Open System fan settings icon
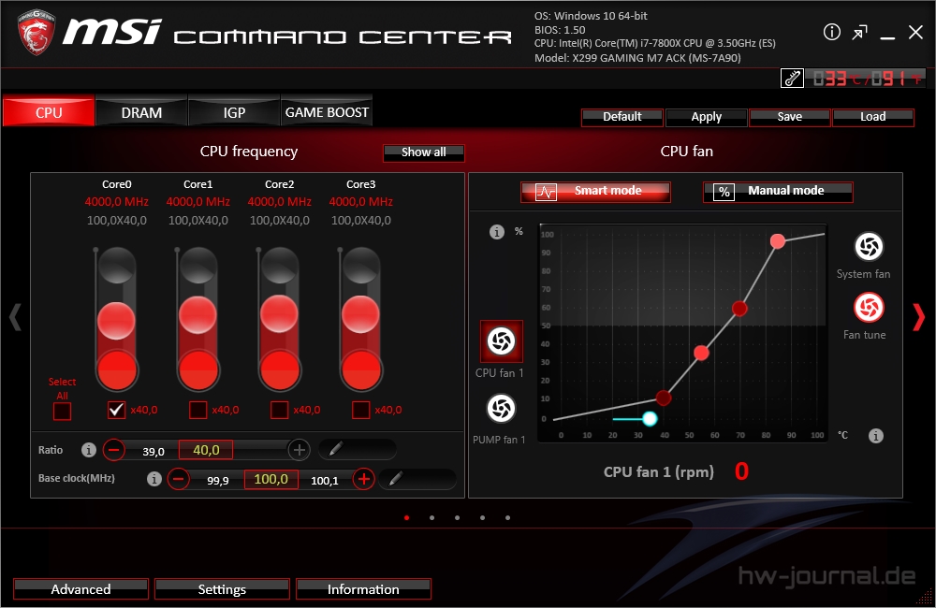This screenshot has width=936, height=608. 869,247
